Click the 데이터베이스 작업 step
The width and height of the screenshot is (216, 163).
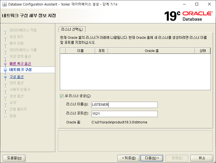[23, 30]
